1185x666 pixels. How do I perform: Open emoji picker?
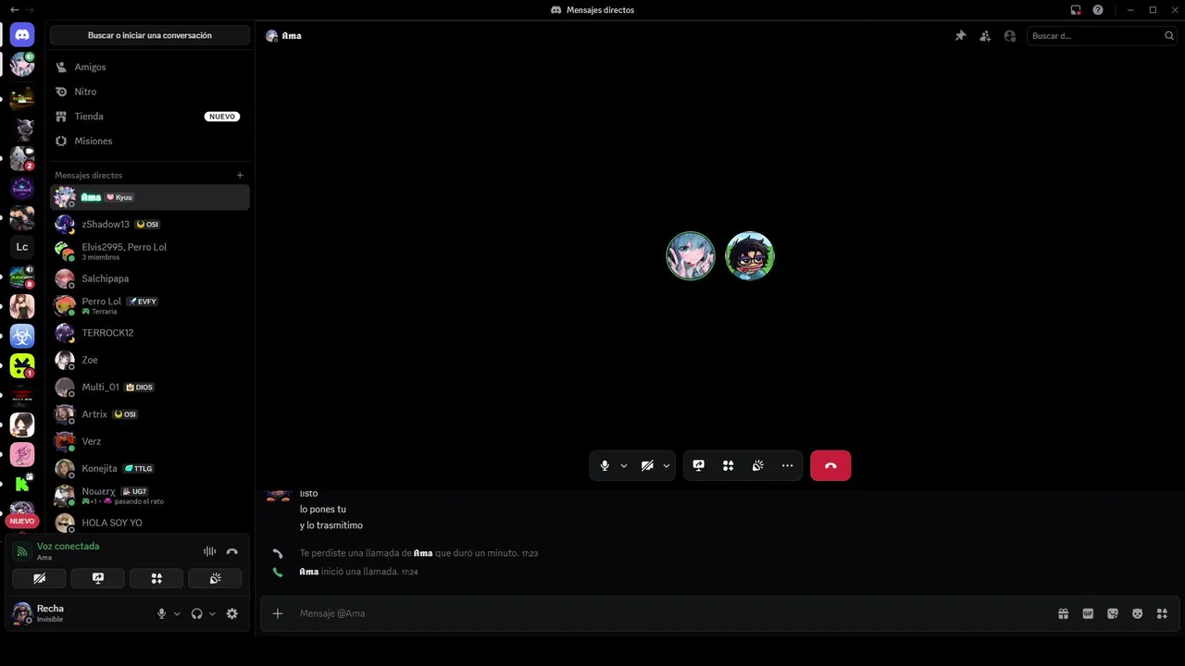pos(1138,613)
